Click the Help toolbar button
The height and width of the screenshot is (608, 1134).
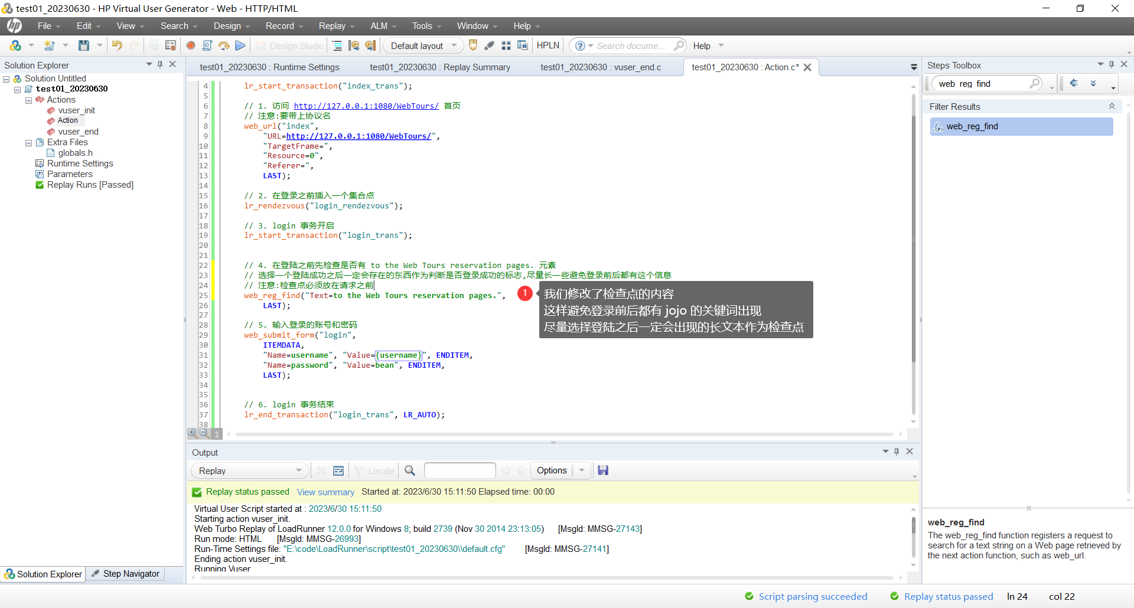702,45
